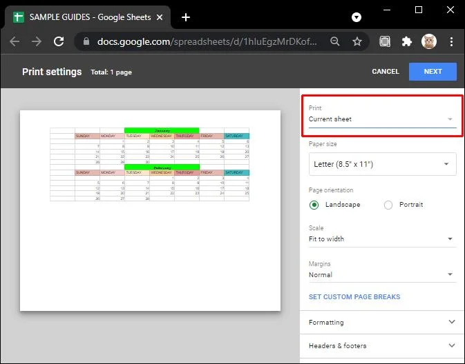465x364 pixels.
Task: Click SET CUSTOM PAGE BREAKS link
Action: (354, 297)
